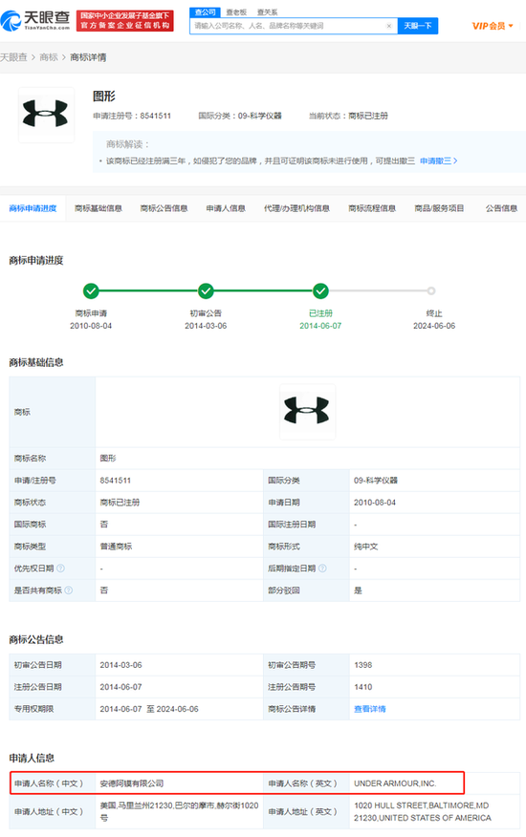The height and width of the screenshot is (837, 526).
Task: Open the VIP会员 dropdown
Action: [493, 26]
